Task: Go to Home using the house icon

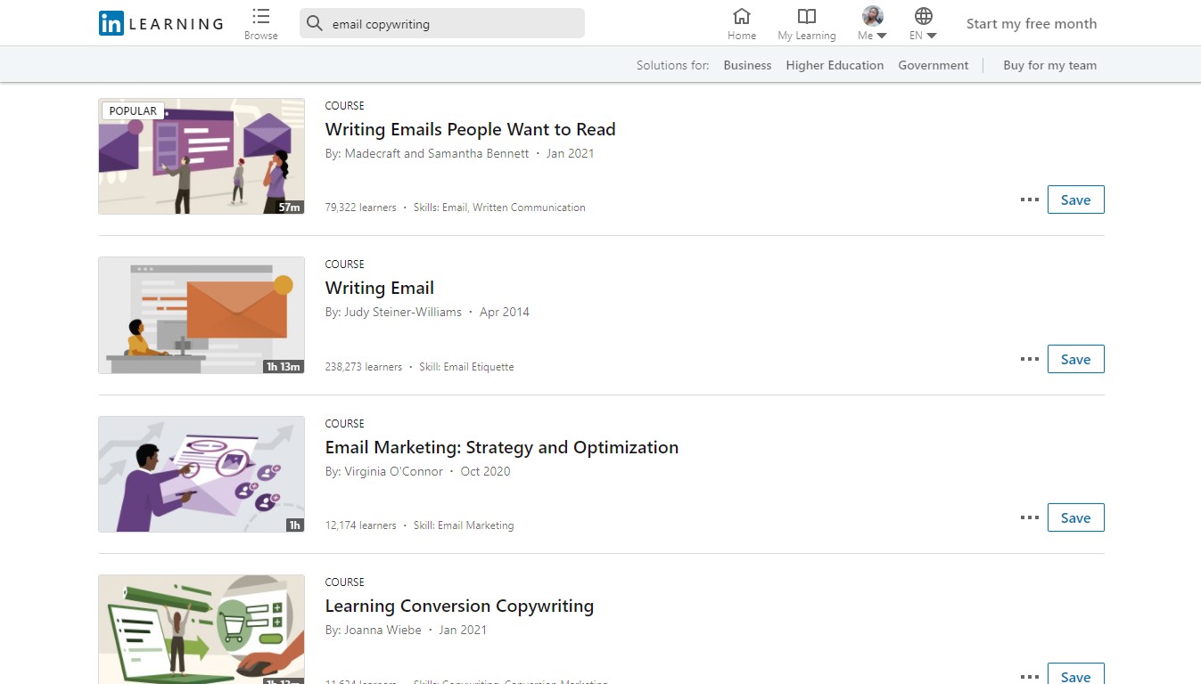Action: 741,22
